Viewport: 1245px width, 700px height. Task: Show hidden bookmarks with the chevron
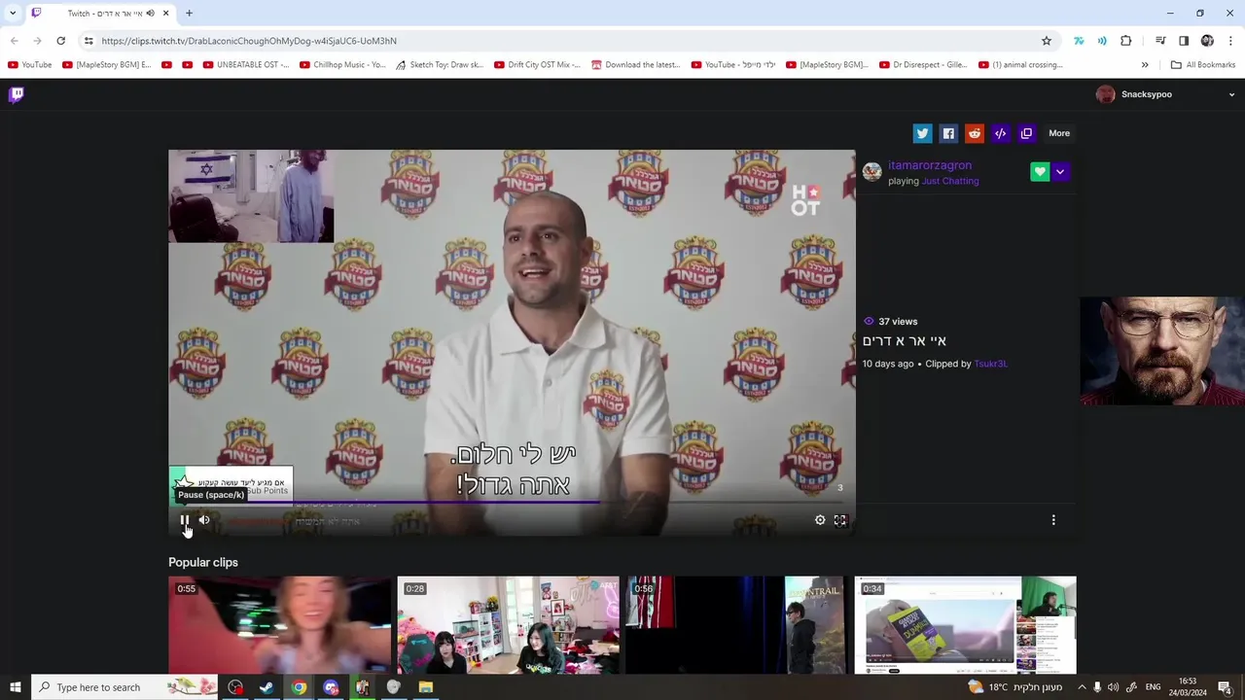click(1145, 65)
